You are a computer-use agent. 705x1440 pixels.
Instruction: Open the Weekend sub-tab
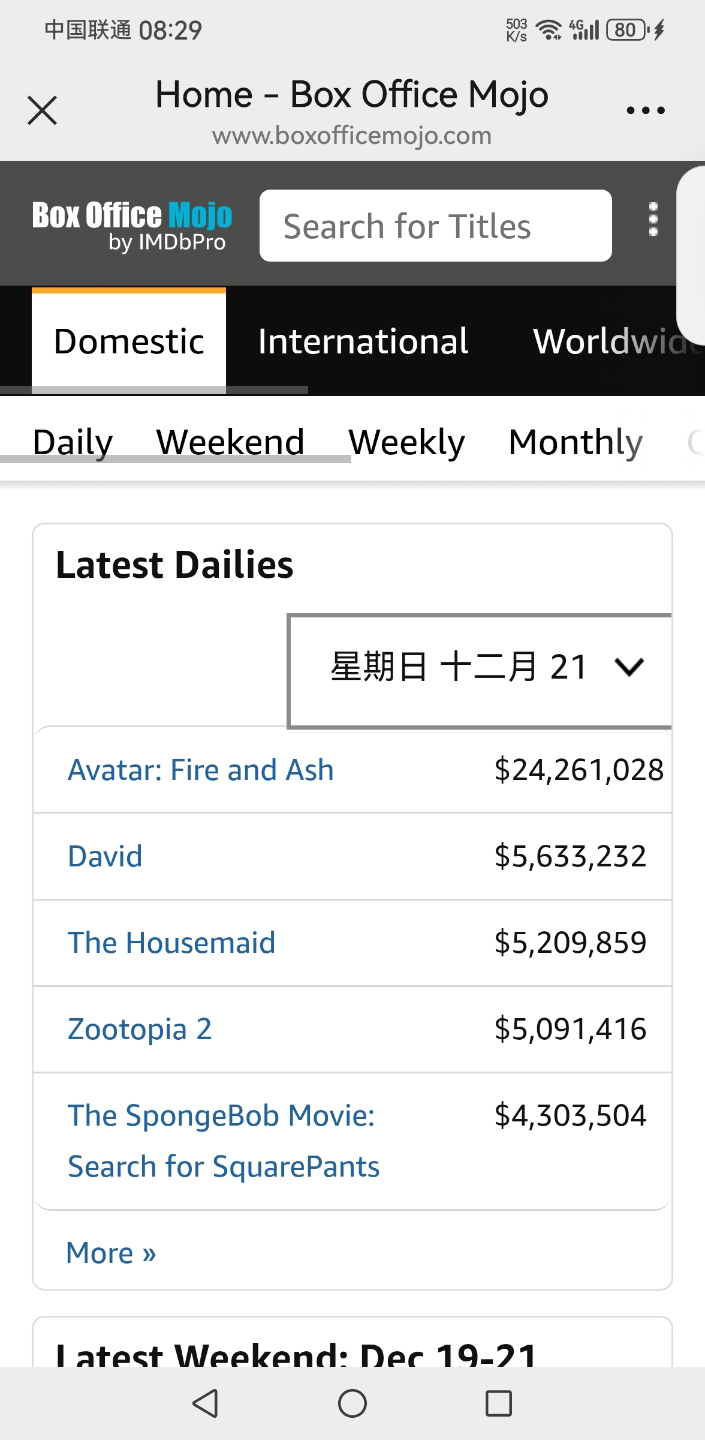(230, 442)
